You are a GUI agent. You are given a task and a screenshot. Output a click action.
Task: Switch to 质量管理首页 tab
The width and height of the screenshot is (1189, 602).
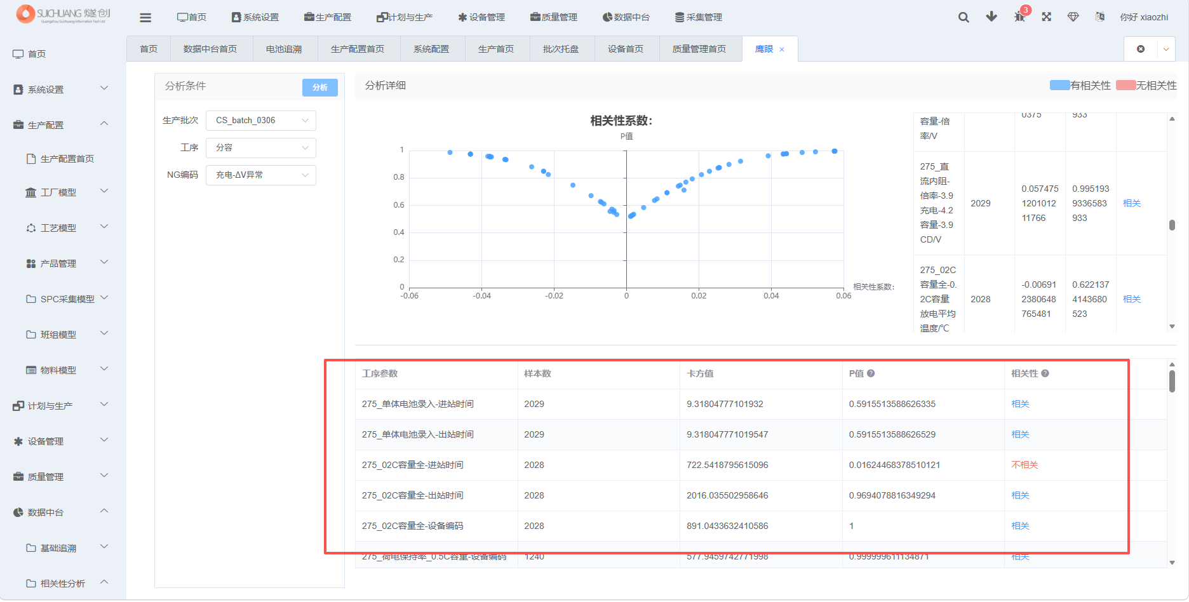pos(699,49)
